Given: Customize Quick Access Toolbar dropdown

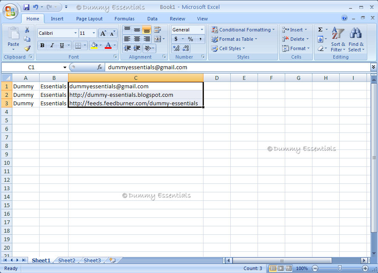Looking at the screenshot, I should coord(66,7).
